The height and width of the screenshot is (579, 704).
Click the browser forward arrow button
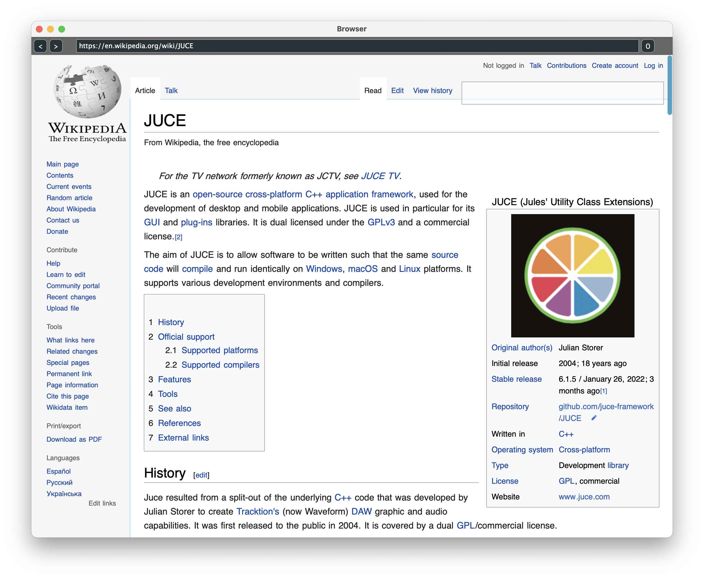(x=56, y=46)
